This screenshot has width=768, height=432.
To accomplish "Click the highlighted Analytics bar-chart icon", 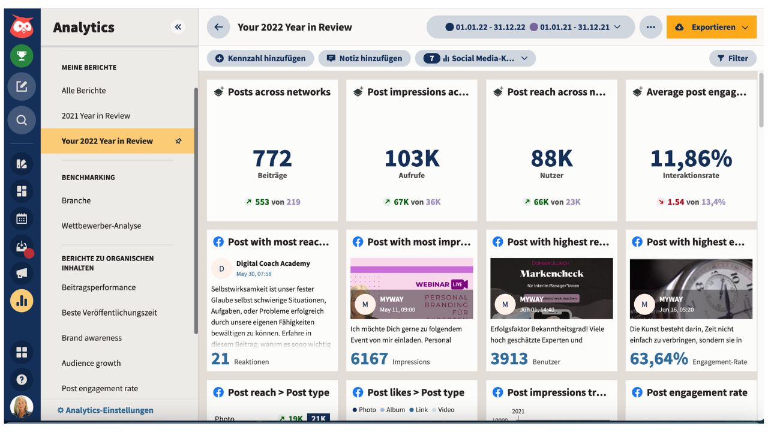I will 21,301.
